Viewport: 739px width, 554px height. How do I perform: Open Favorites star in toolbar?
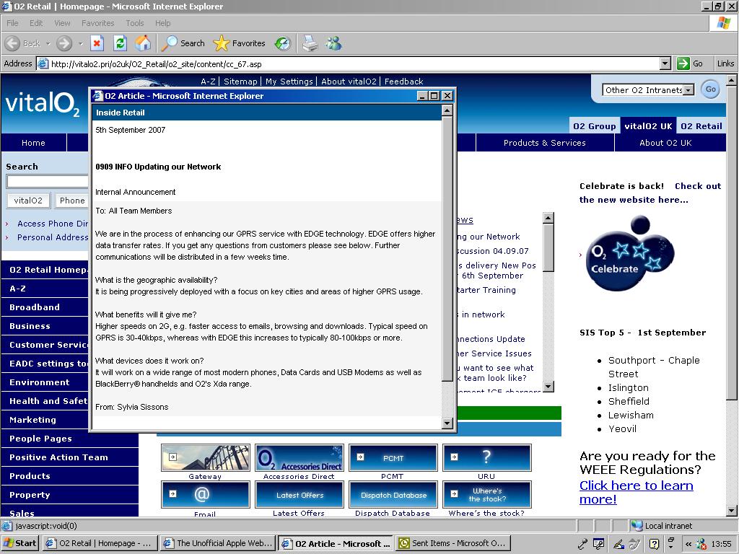[x=240, y=43]
